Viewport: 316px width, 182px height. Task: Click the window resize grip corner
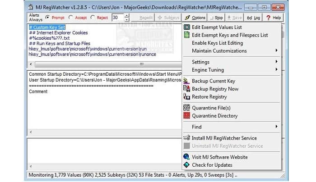click(x=283, y=176)
